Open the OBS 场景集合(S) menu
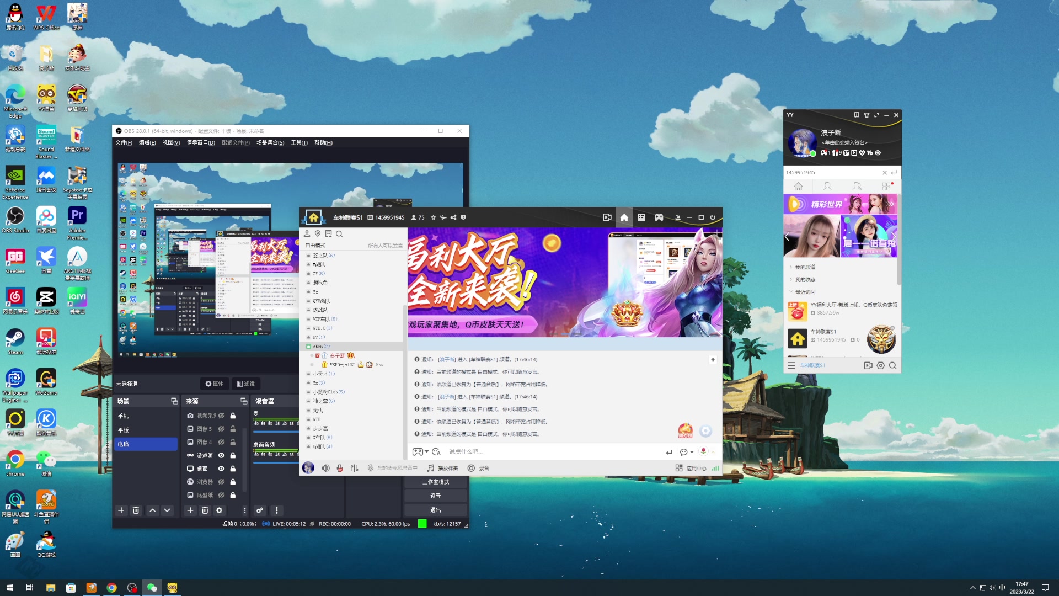This screenshot has width=1059, height=596. (270, 143)
